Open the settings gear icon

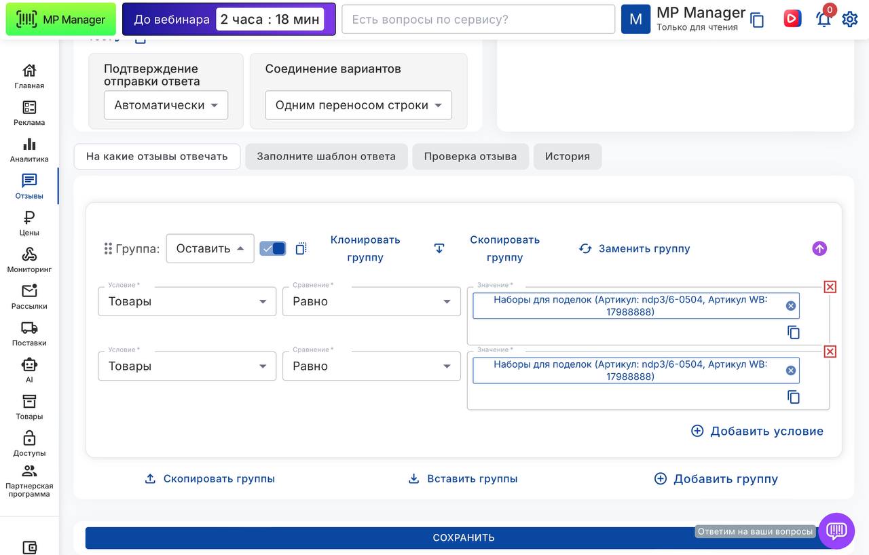click(849, 19)
